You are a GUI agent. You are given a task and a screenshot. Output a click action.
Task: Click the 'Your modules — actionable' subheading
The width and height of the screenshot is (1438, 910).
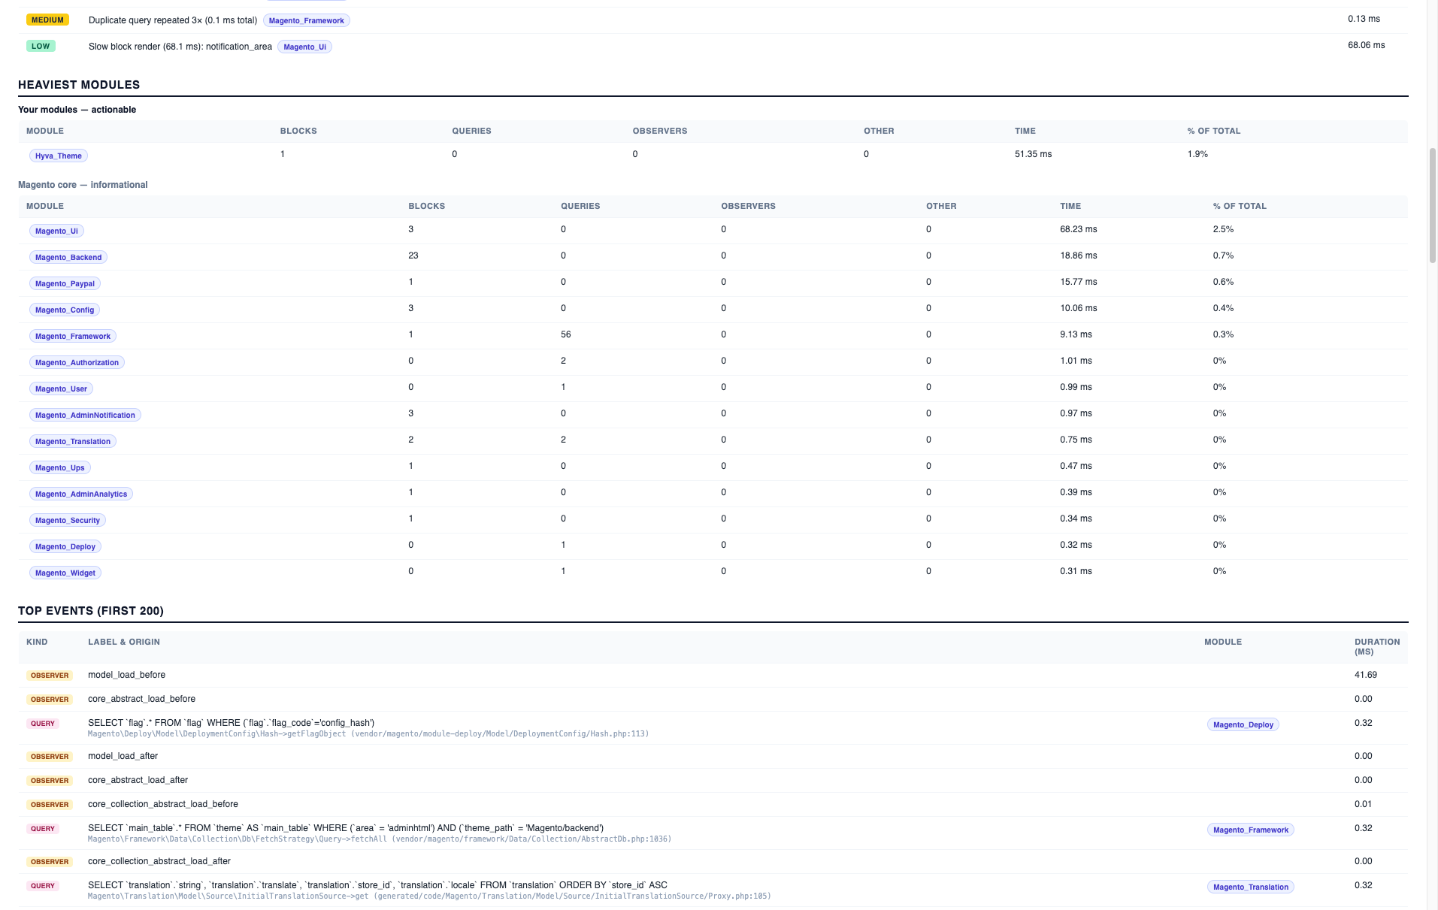click(77, 110)
